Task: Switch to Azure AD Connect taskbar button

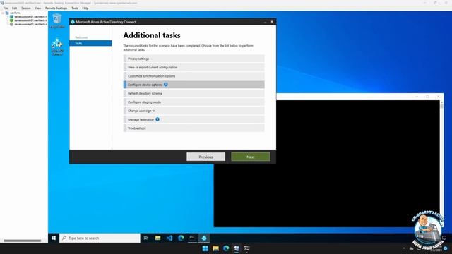Action: tap(204, 238)
